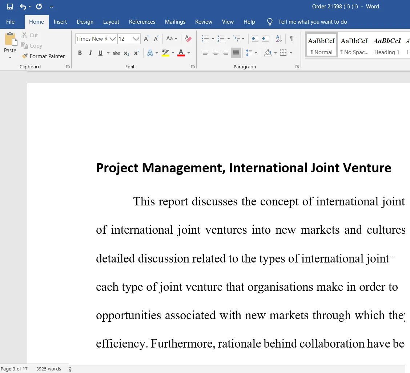410x373 pixels.
Task: Apply red font color
Action: click(x=181, y=53)
